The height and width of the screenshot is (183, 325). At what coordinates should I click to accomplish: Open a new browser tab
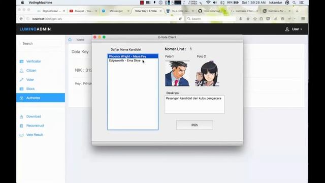[297, 11]
